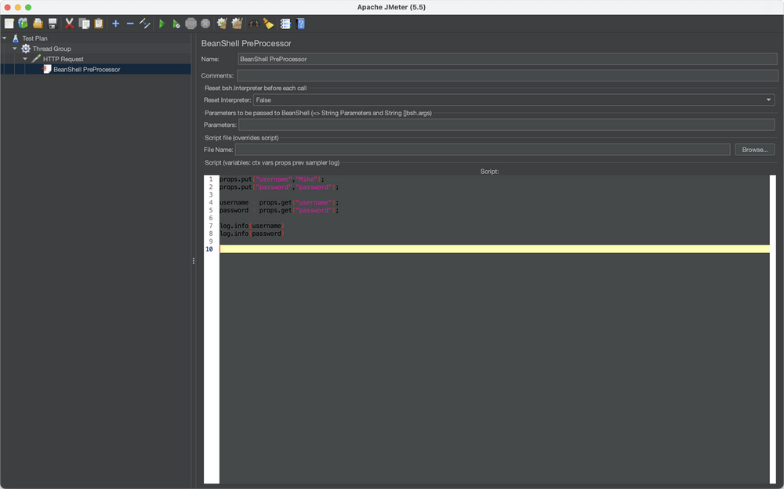Open the Templates icon in toolbar
The height and width of the screenshot is (489, 784).
tap(23, 24)
